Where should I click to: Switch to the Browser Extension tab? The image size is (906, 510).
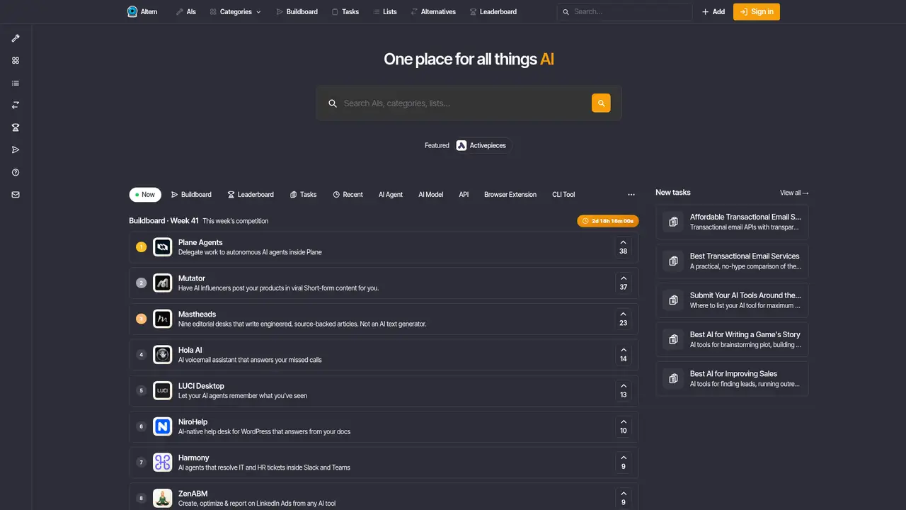pos(510,195)
